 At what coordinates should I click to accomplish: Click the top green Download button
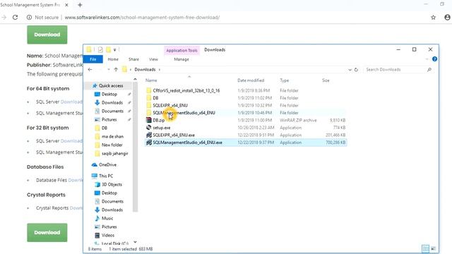[x=47, y=35]
